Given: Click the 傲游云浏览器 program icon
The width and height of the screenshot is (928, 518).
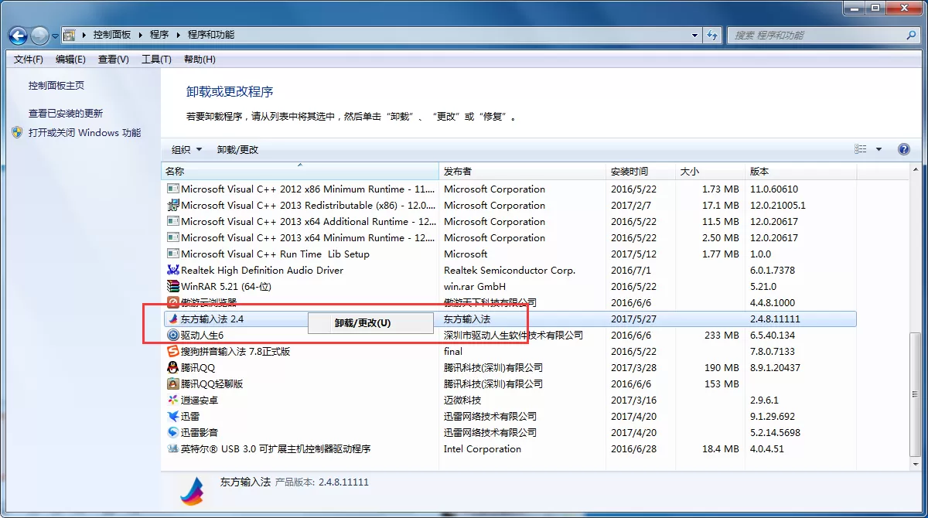Looking at the screenshot, I should click(173, 302).
